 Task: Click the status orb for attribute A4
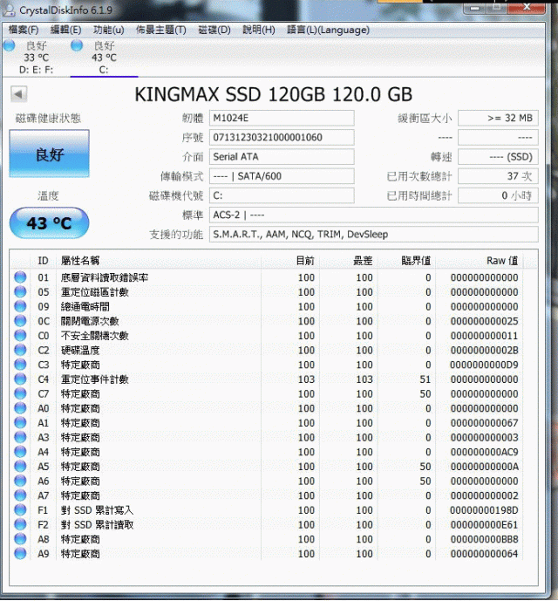click(x=20, y=452)
